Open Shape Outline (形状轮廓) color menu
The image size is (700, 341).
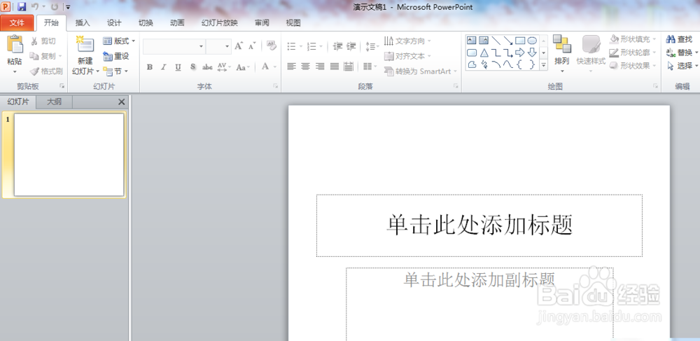pos(633,53)
